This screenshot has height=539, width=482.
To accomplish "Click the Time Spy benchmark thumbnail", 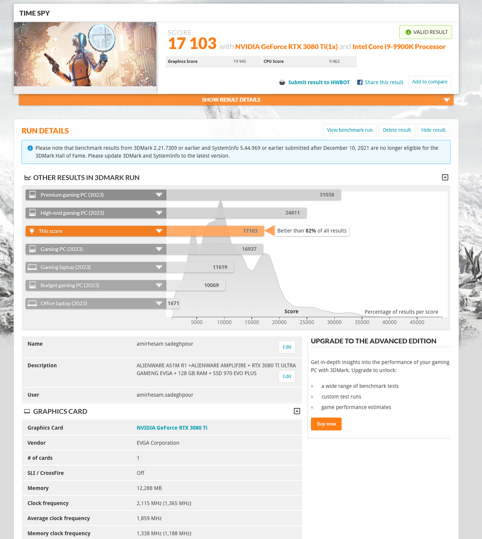I will (85, 54).
